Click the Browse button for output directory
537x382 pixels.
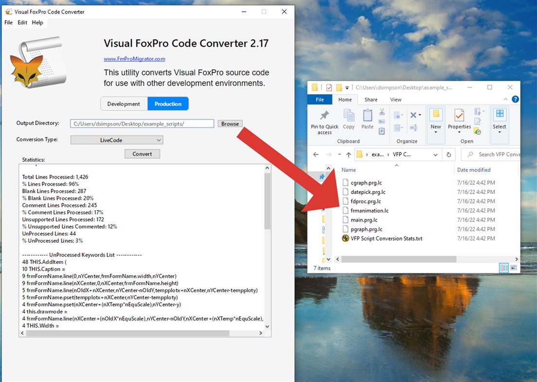click(x=230, y=124)
